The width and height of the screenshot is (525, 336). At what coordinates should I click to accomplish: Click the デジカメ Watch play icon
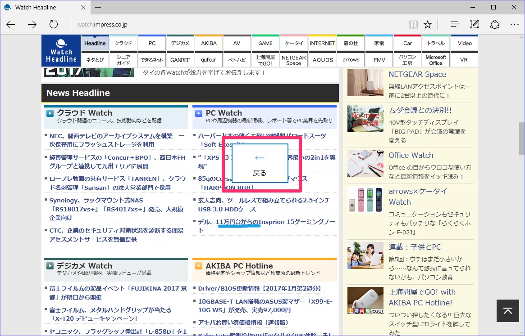[50, 266]
